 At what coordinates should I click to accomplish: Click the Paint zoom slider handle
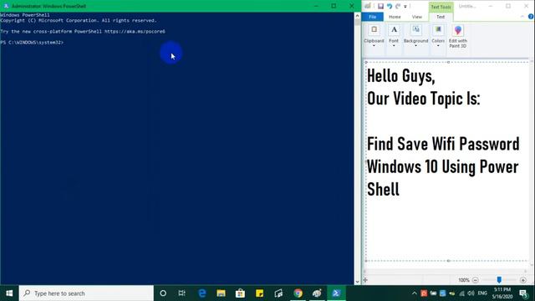click(499, 280)
